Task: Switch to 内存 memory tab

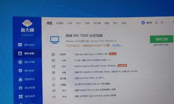Action: tap(70, 23)
